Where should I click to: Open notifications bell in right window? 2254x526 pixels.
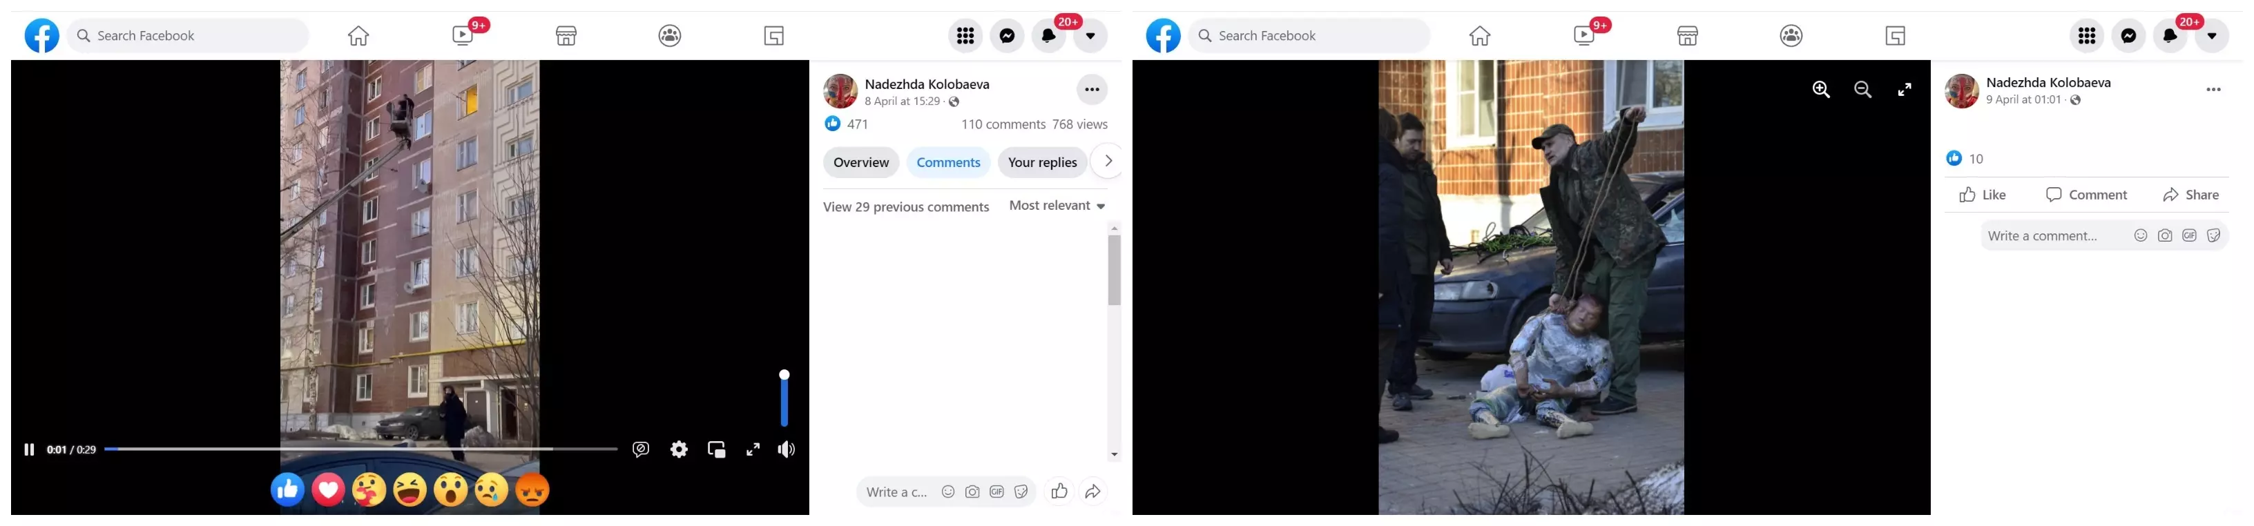click(x=2169, y=36)
